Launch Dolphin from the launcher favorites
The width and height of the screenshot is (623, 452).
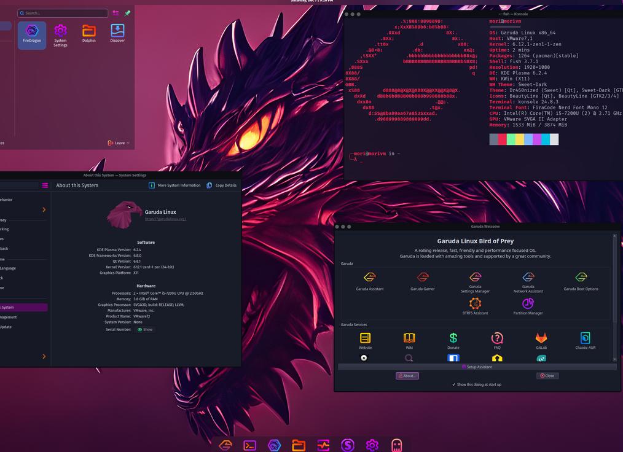point(89,33)
